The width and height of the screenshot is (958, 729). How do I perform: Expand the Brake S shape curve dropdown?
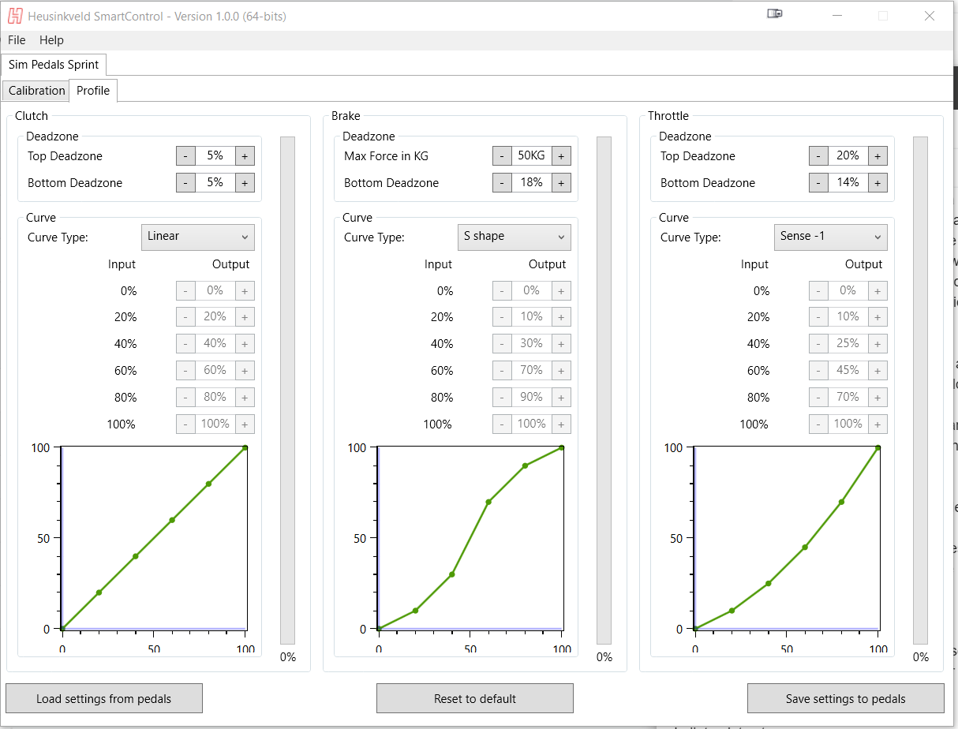[515, 237]
